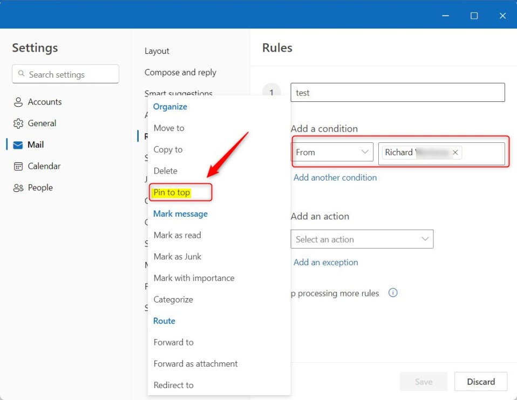
Task: Select Delete under Organize
Action: (x=165, y=170)
